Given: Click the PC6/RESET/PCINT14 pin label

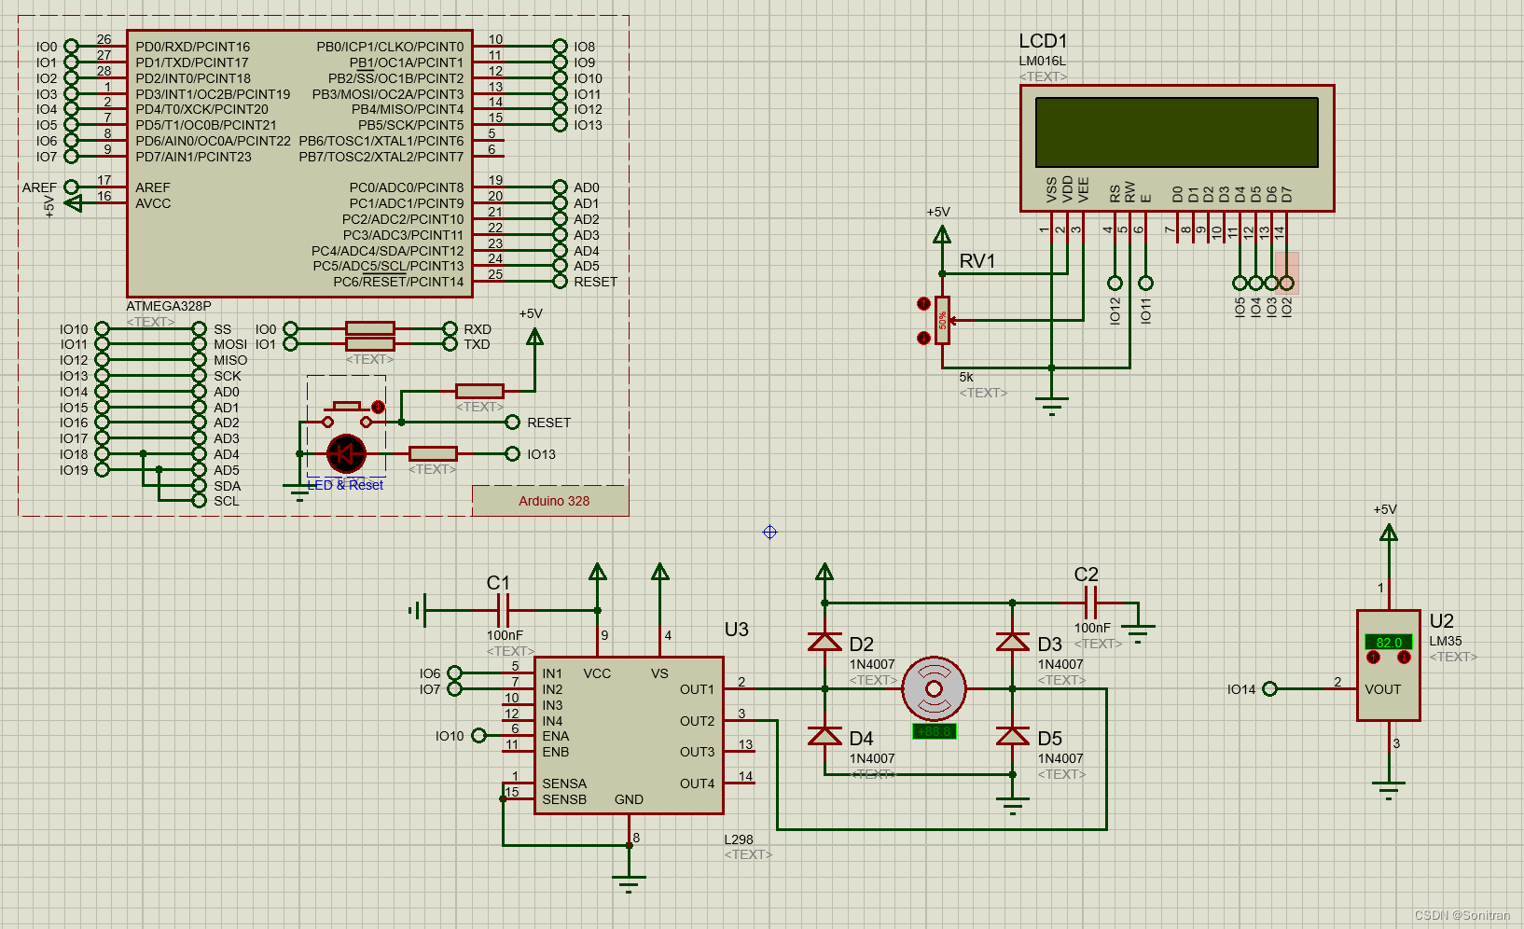Looking at the screenshot, I should point(398,282).
